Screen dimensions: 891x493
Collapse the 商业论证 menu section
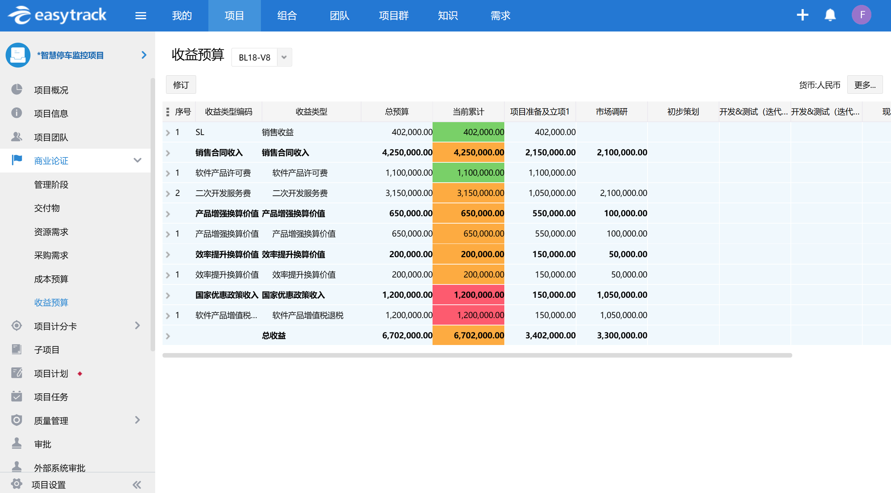tap(137, 160)
